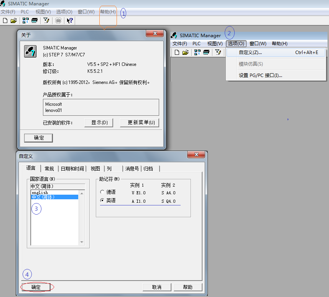Screen dimensions: 329x297
Task: Click SIMATIC Manager title icon of second window
Action: [x=174, y=35]
